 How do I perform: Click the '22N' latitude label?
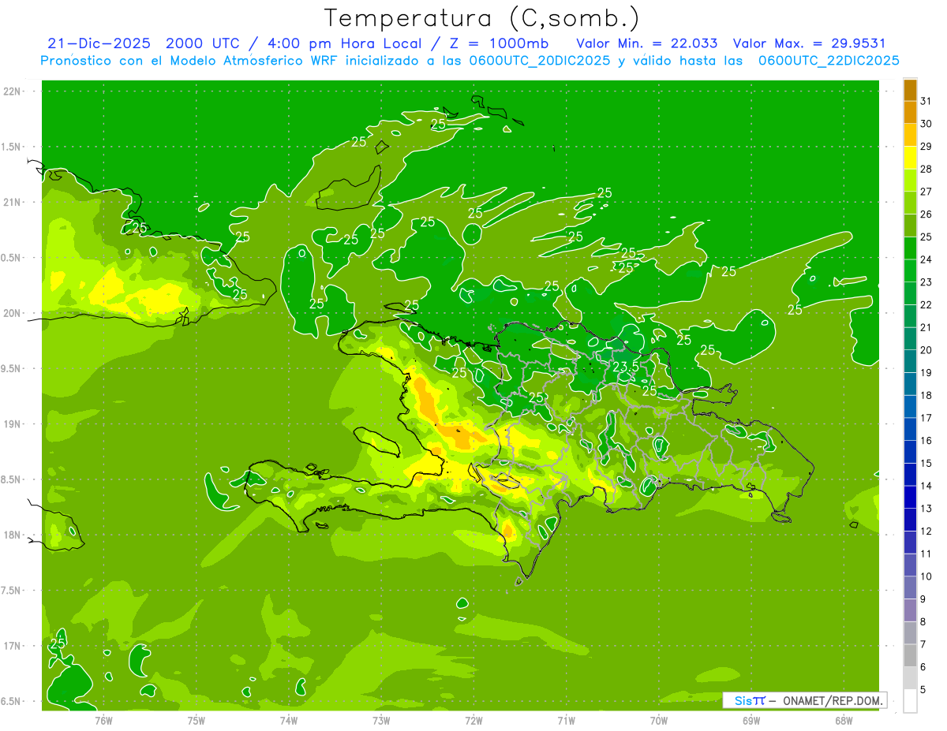(12, 91)
